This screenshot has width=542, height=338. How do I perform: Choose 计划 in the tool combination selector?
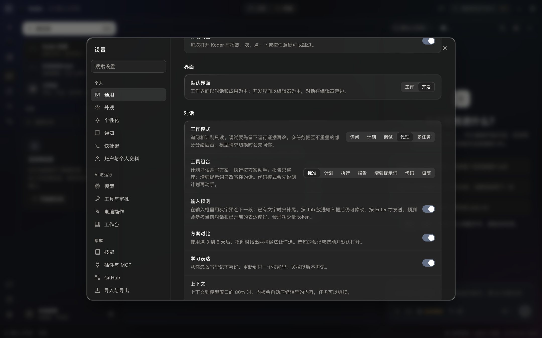(328, 173)
